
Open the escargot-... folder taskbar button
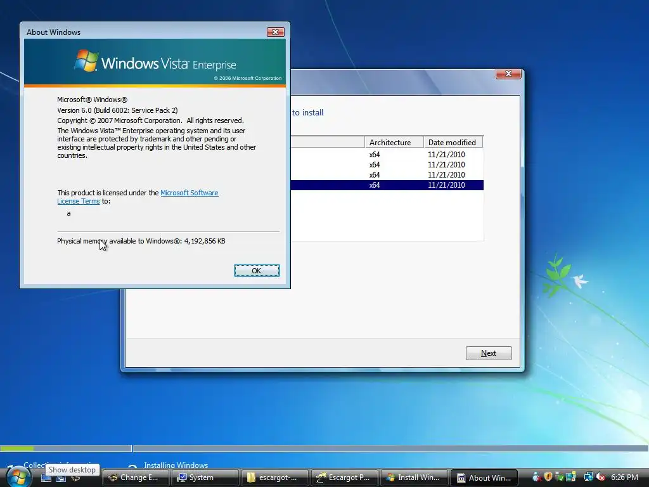pyautogui.click(x=274, y=477)
